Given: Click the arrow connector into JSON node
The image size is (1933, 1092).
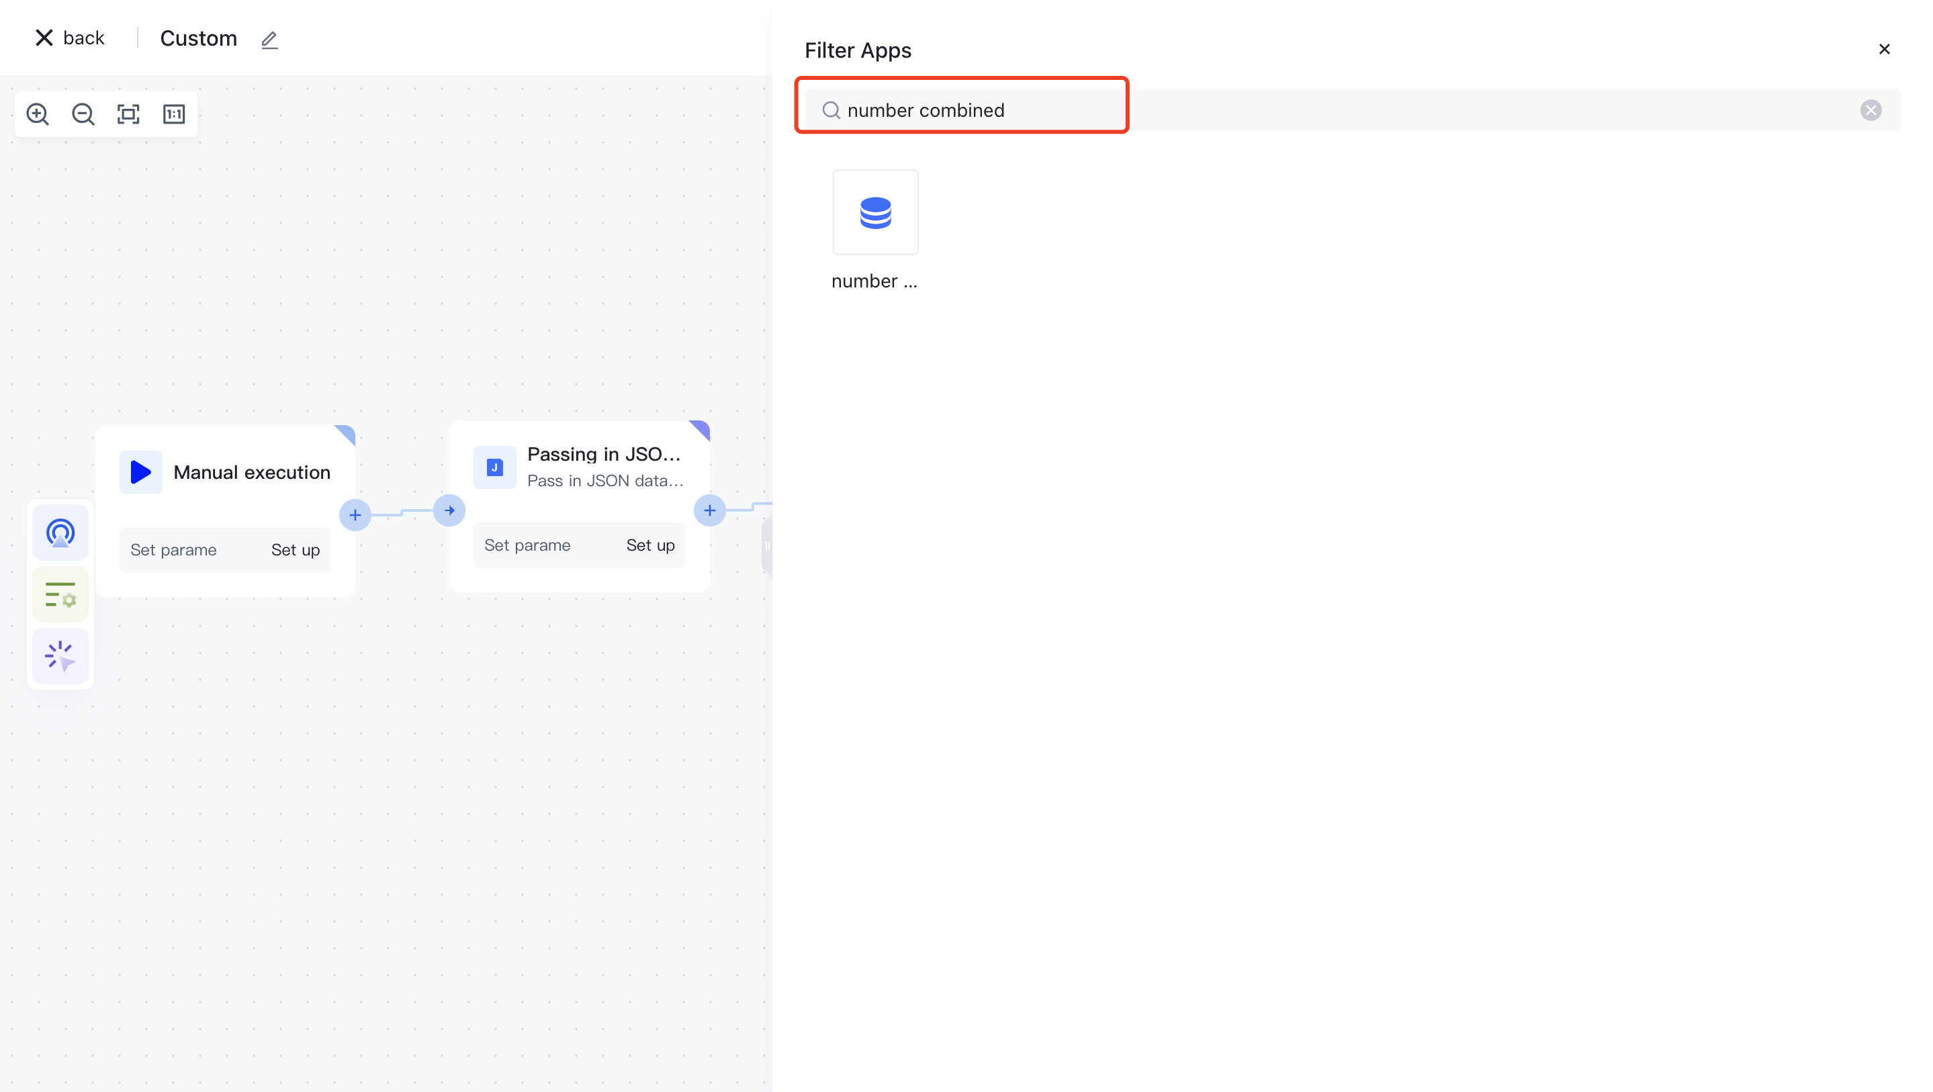Looking at the screenshot, I should (x=449, y=510).
